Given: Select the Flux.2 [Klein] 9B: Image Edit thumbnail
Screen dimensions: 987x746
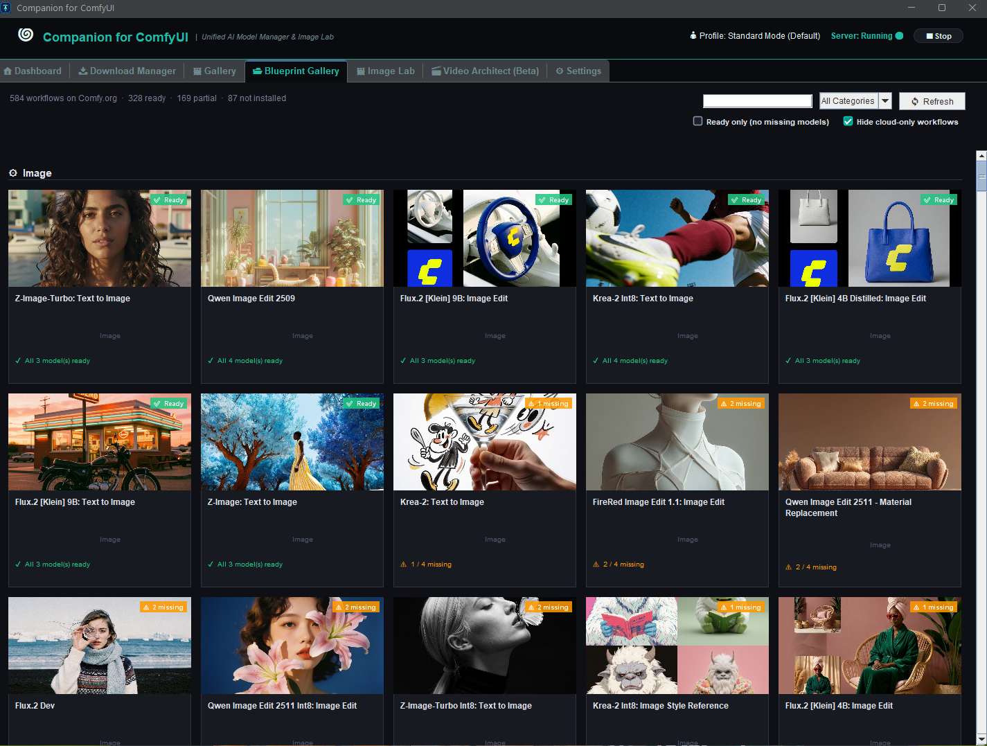Looking at the screenshot, I should (485, 238).
